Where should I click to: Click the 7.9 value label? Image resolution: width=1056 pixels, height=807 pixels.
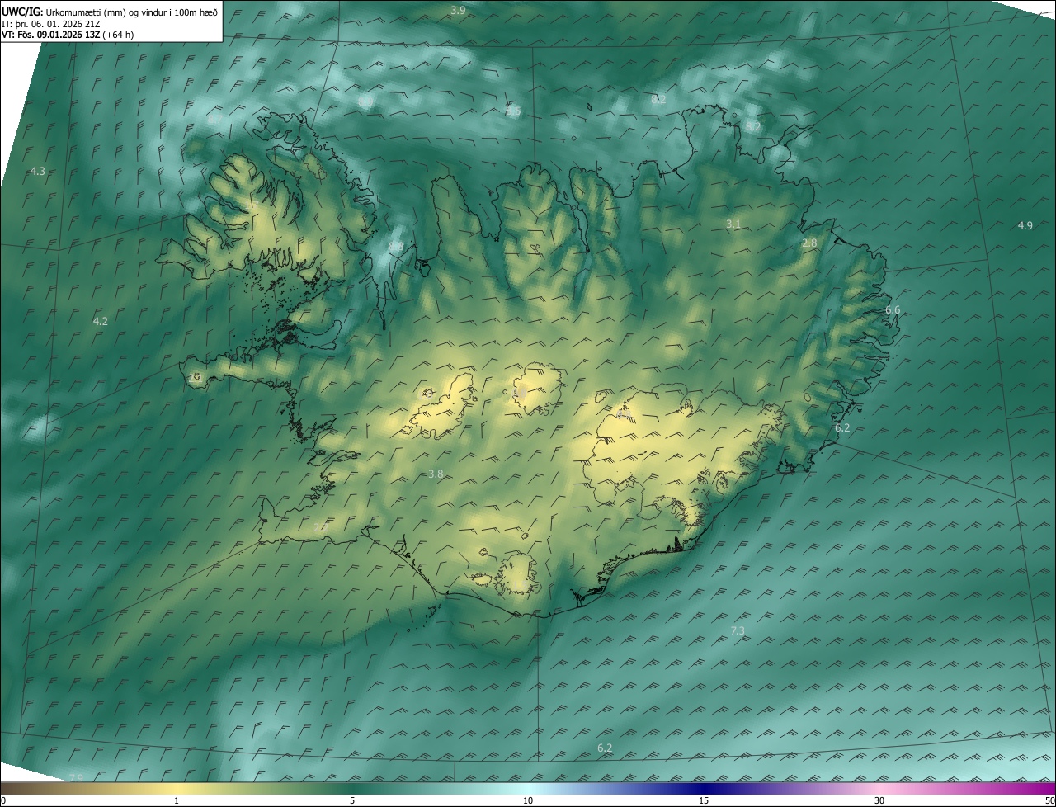76,777
